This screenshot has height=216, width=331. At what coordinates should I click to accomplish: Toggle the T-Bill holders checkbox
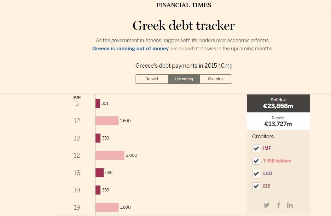[256, 161]
